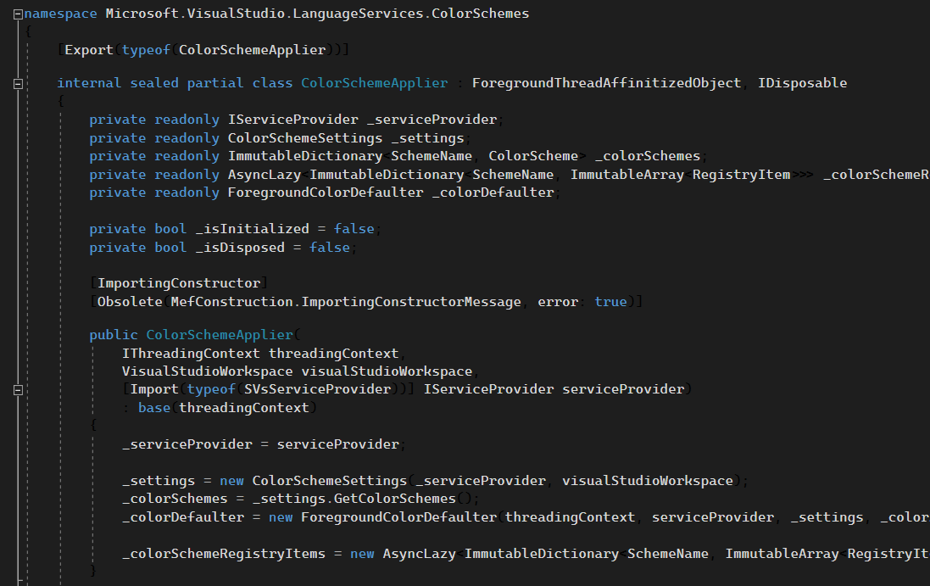Click the _colorSchemes field name

[648, 156]
